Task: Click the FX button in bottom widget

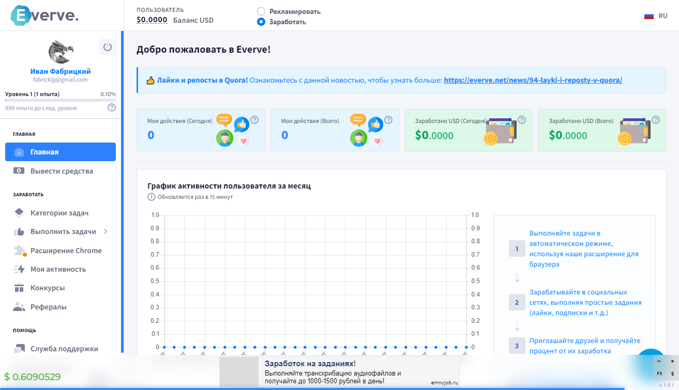Action: [660, 373]
